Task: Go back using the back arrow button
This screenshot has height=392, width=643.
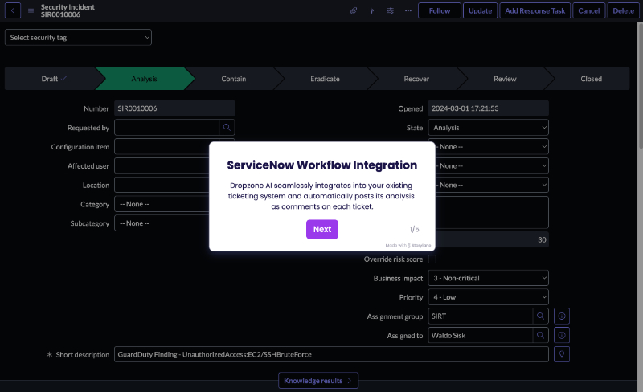Action: [13, 10]
